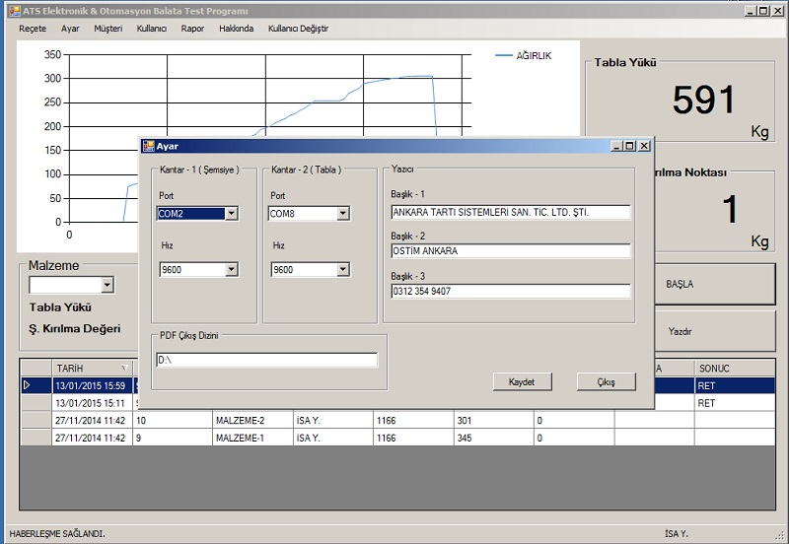
Task: Open the Malzeme combo box
Action: (107, 285)
